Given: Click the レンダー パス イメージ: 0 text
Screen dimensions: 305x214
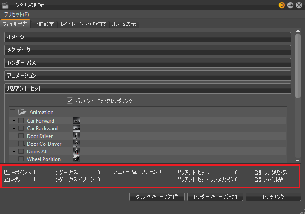Looking at the screenshot, I should click(x=76, y=179).
